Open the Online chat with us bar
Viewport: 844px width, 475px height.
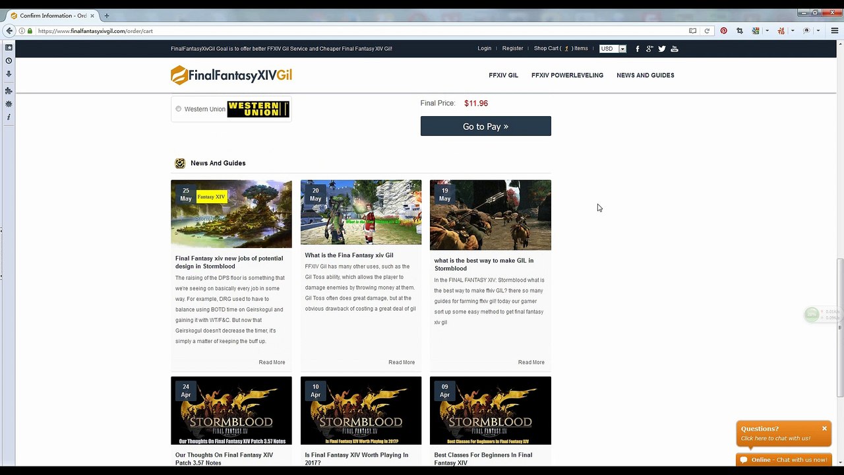783,460
